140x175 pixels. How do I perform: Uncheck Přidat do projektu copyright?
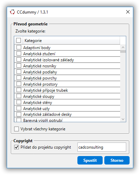coord(16,147)
